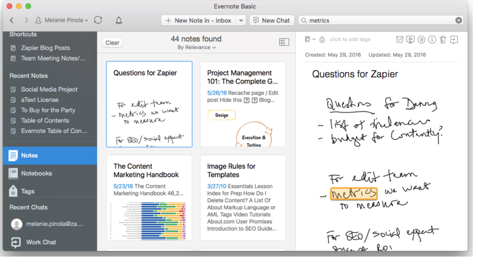
Task: Click the 44 notes found heading
Action: (x=196, y=39)
